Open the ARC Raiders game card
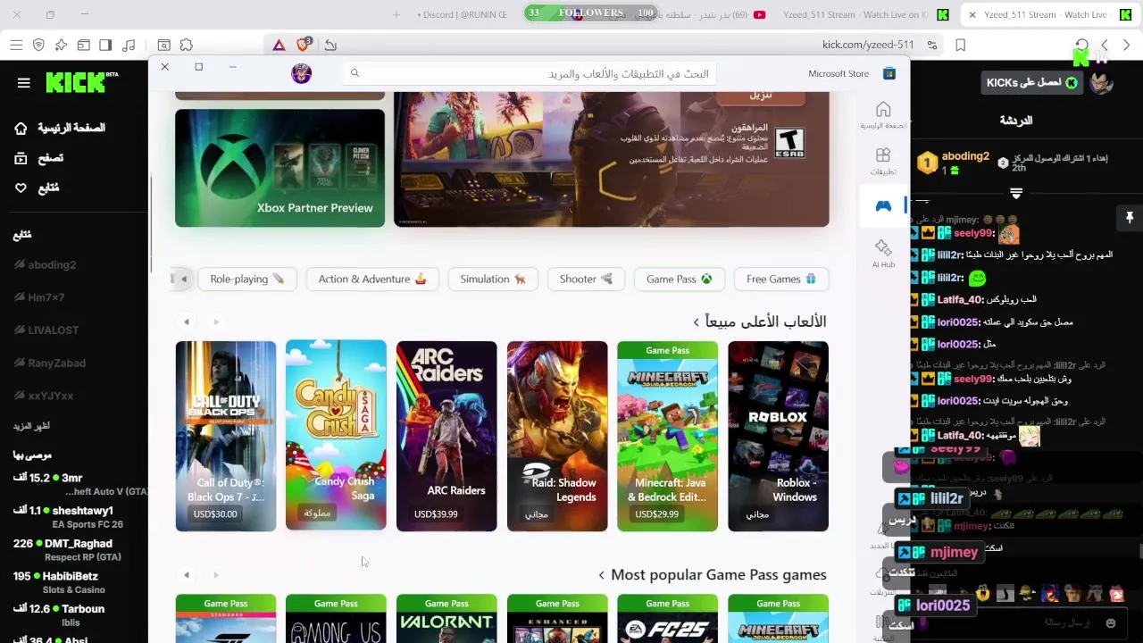This screenshot has height=643, width=1143. 446,436
